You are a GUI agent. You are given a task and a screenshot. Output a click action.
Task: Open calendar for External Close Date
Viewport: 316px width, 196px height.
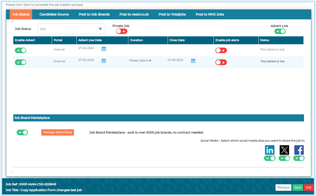[193, 61]
